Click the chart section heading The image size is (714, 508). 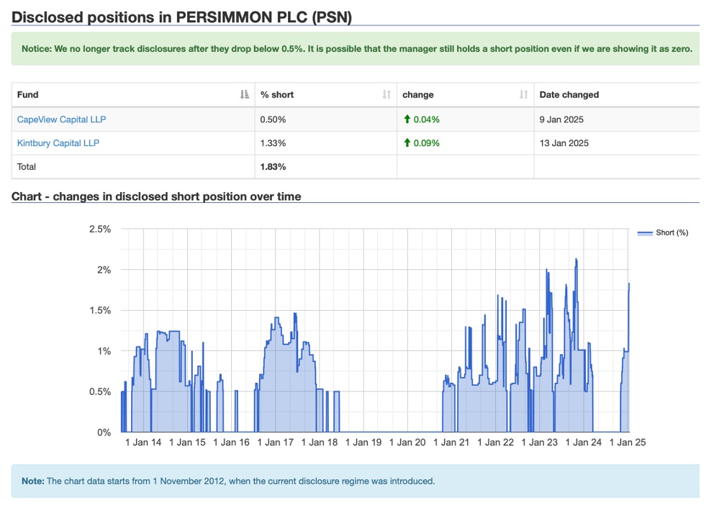156,196
